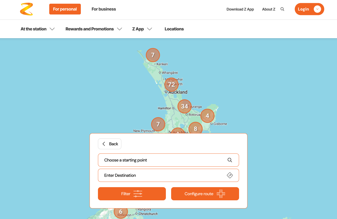
Task: Open the 8 station cluster on the map
Action: (196, 128)
